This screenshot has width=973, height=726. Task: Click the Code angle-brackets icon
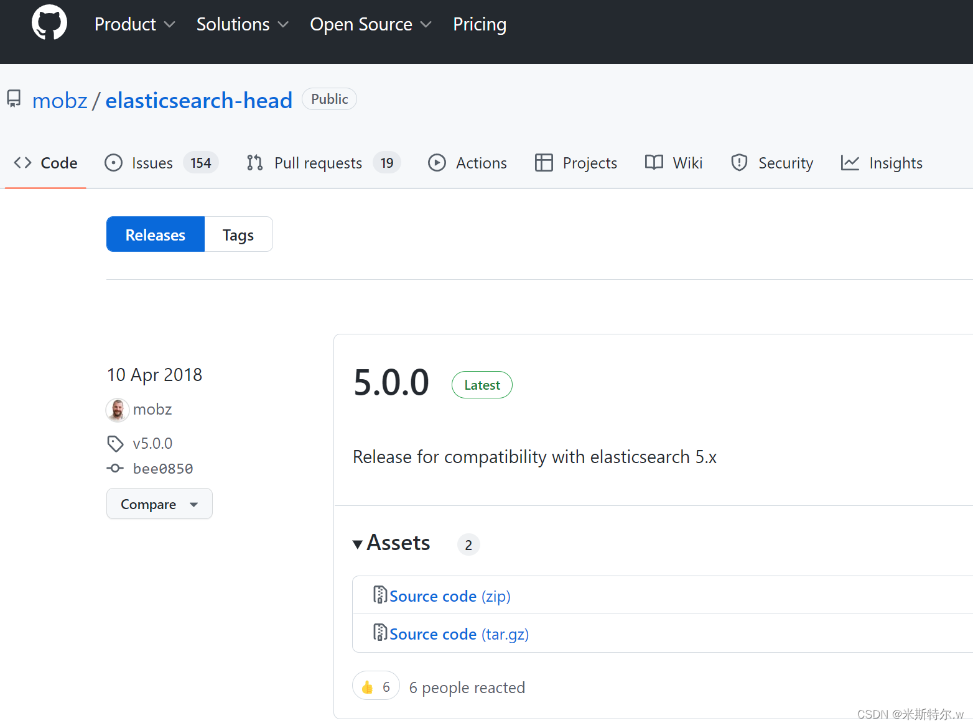coord(22,163)
